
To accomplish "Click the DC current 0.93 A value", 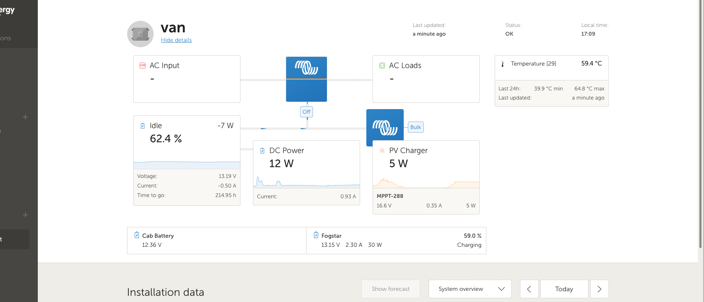I will pyautogui.click(x=348, y=197).
